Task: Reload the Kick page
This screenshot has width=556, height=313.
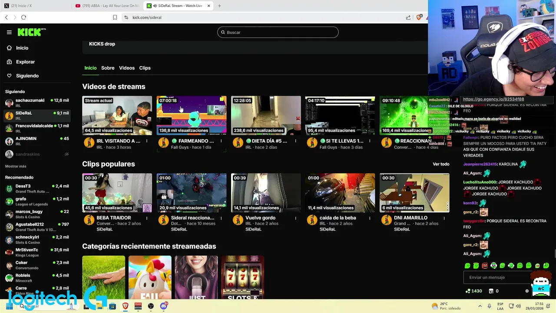Action: 23,17
